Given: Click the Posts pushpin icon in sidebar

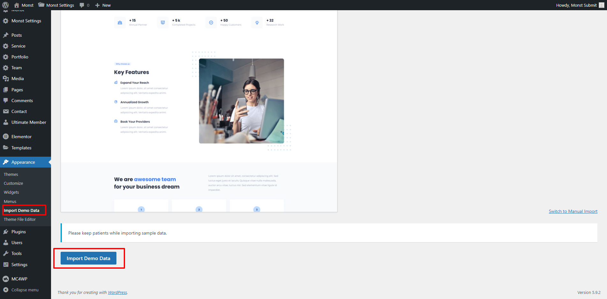Looking at the screenshot, I should [x=6, y=35].
